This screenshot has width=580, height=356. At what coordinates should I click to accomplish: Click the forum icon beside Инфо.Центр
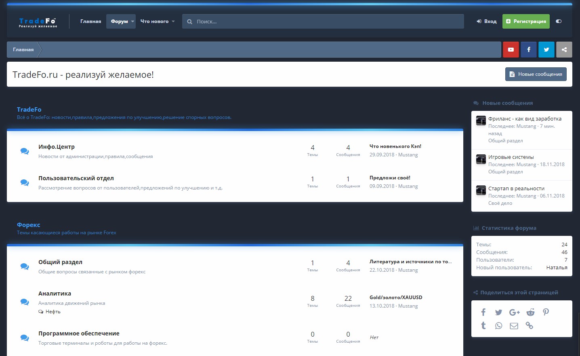click(25, 151)
